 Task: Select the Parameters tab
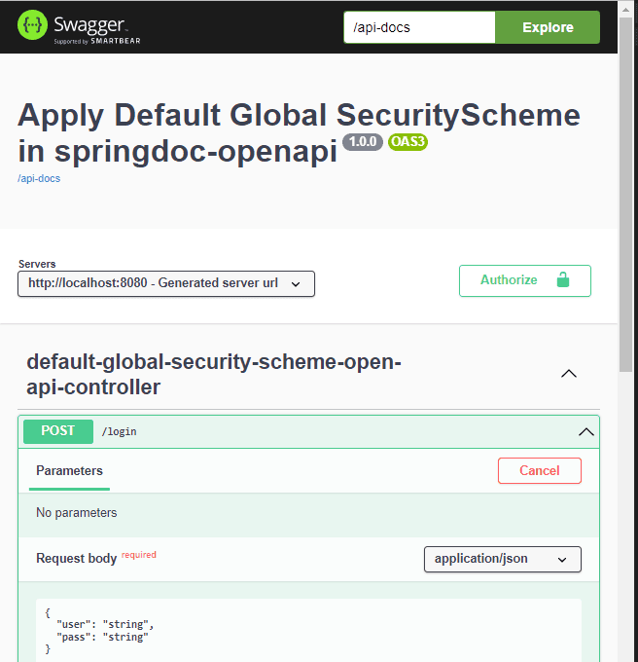point(69,471)
